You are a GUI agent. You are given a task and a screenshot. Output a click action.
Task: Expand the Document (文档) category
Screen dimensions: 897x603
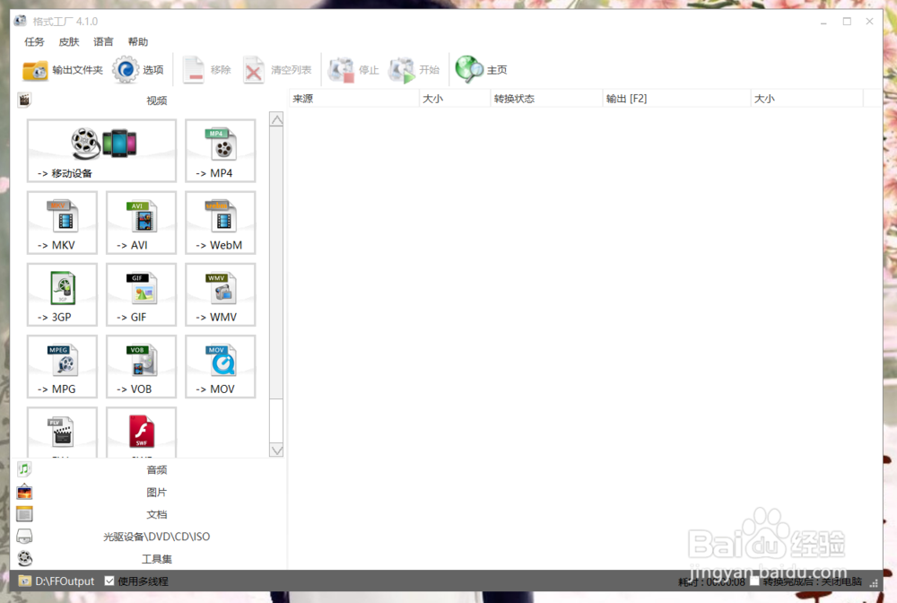coord(148,514)
